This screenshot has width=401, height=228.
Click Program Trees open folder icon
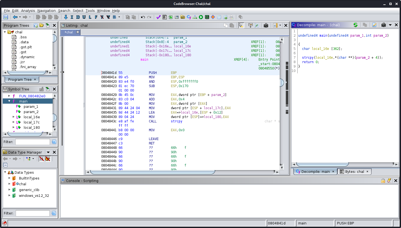[42, 25]
